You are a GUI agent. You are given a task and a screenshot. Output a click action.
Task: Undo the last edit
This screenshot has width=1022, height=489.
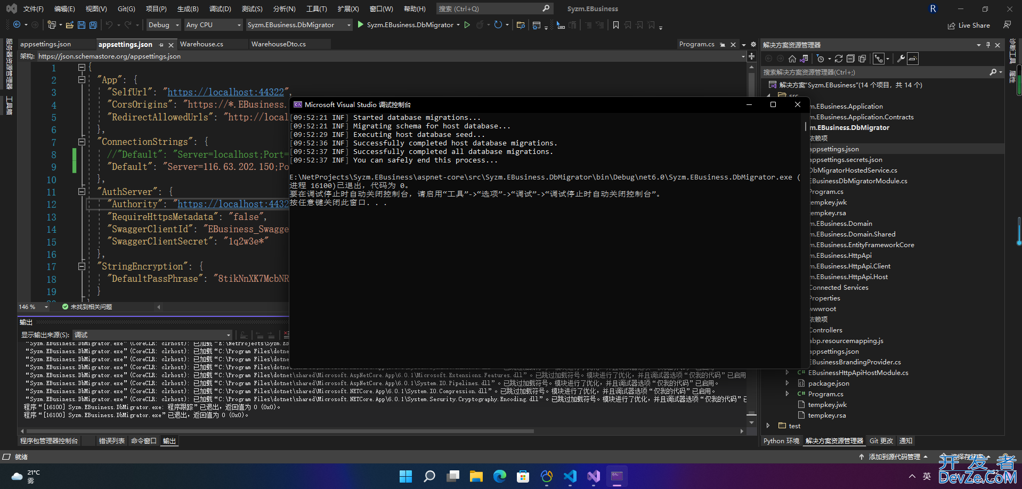[x=109, y=25]
